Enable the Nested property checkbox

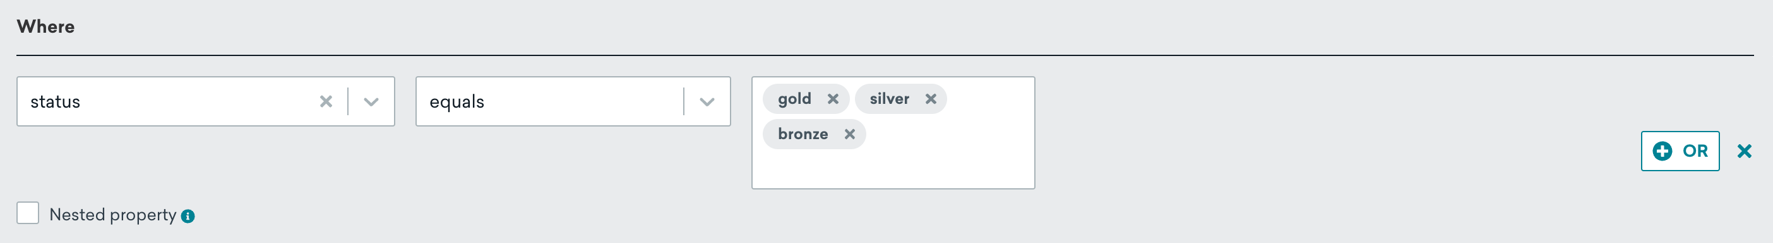pyautogui.click(x=28, y=213)
